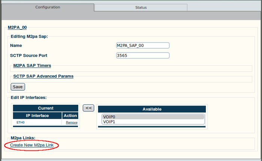Select the Action column header
The height and width of the screenshot is (161, 262).
click(x=70, y=116)
